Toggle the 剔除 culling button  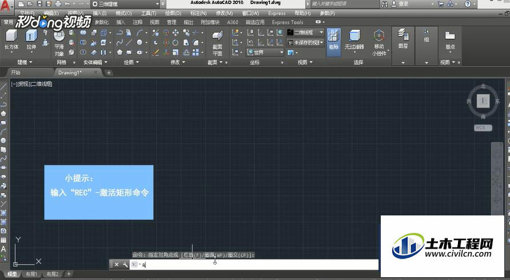pos(334,42)
